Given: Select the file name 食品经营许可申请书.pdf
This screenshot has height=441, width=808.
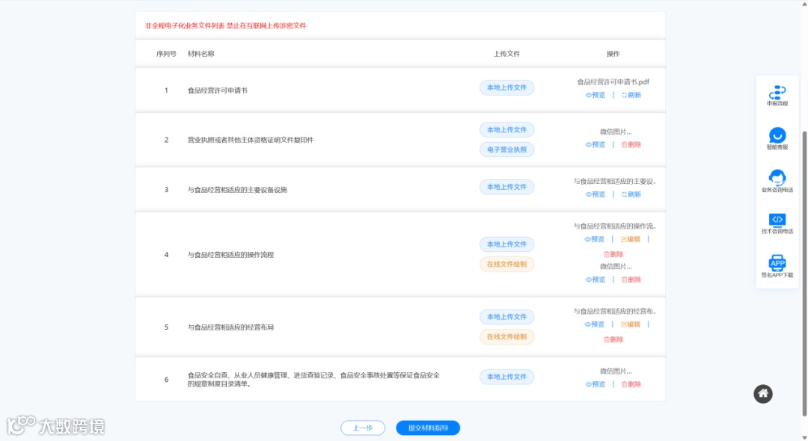Looking at the screenshot, I should [x=613, y=81].
